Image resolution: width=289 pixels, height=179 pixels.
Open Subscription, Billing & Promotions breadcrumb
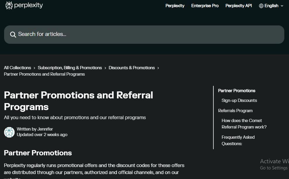70,68
